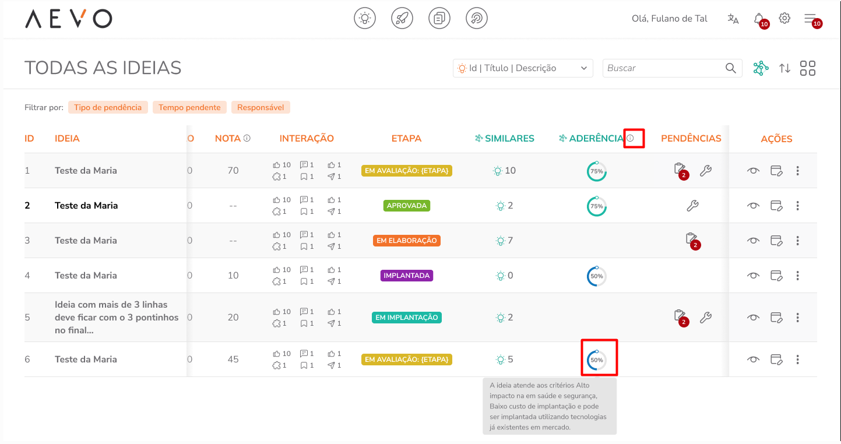Screen dimensions: 841x444
Task: Click the APROVADA stage badge
Action: [x=407, y=206]
